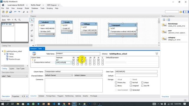This screenshot has width=189, height=106.
Task: Add timestamps template to model
Action: pyautogui.click(x=174, y=25)
